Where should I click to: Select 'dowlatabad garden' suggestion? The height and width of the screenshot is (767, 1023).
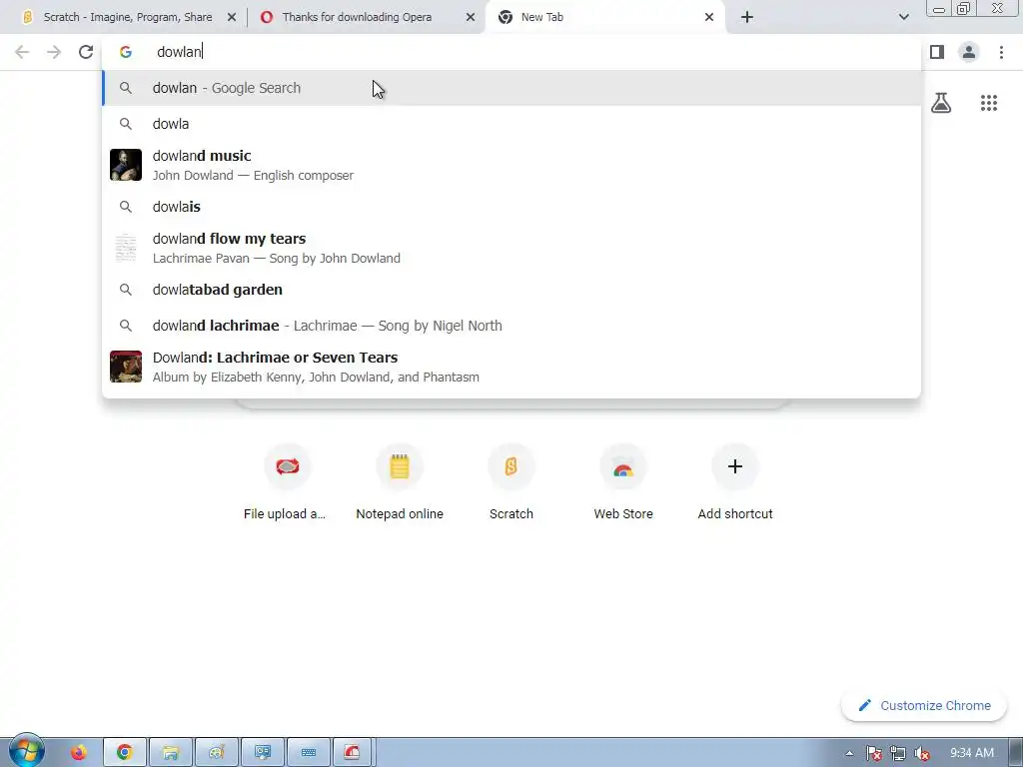[511, 290]
